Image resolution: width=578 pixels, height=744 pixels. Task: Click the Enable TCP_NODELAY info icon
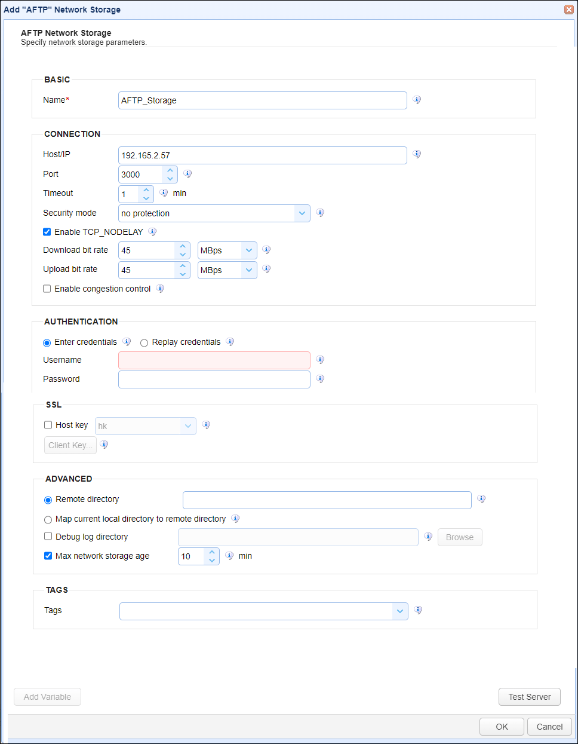click(152, 231)
